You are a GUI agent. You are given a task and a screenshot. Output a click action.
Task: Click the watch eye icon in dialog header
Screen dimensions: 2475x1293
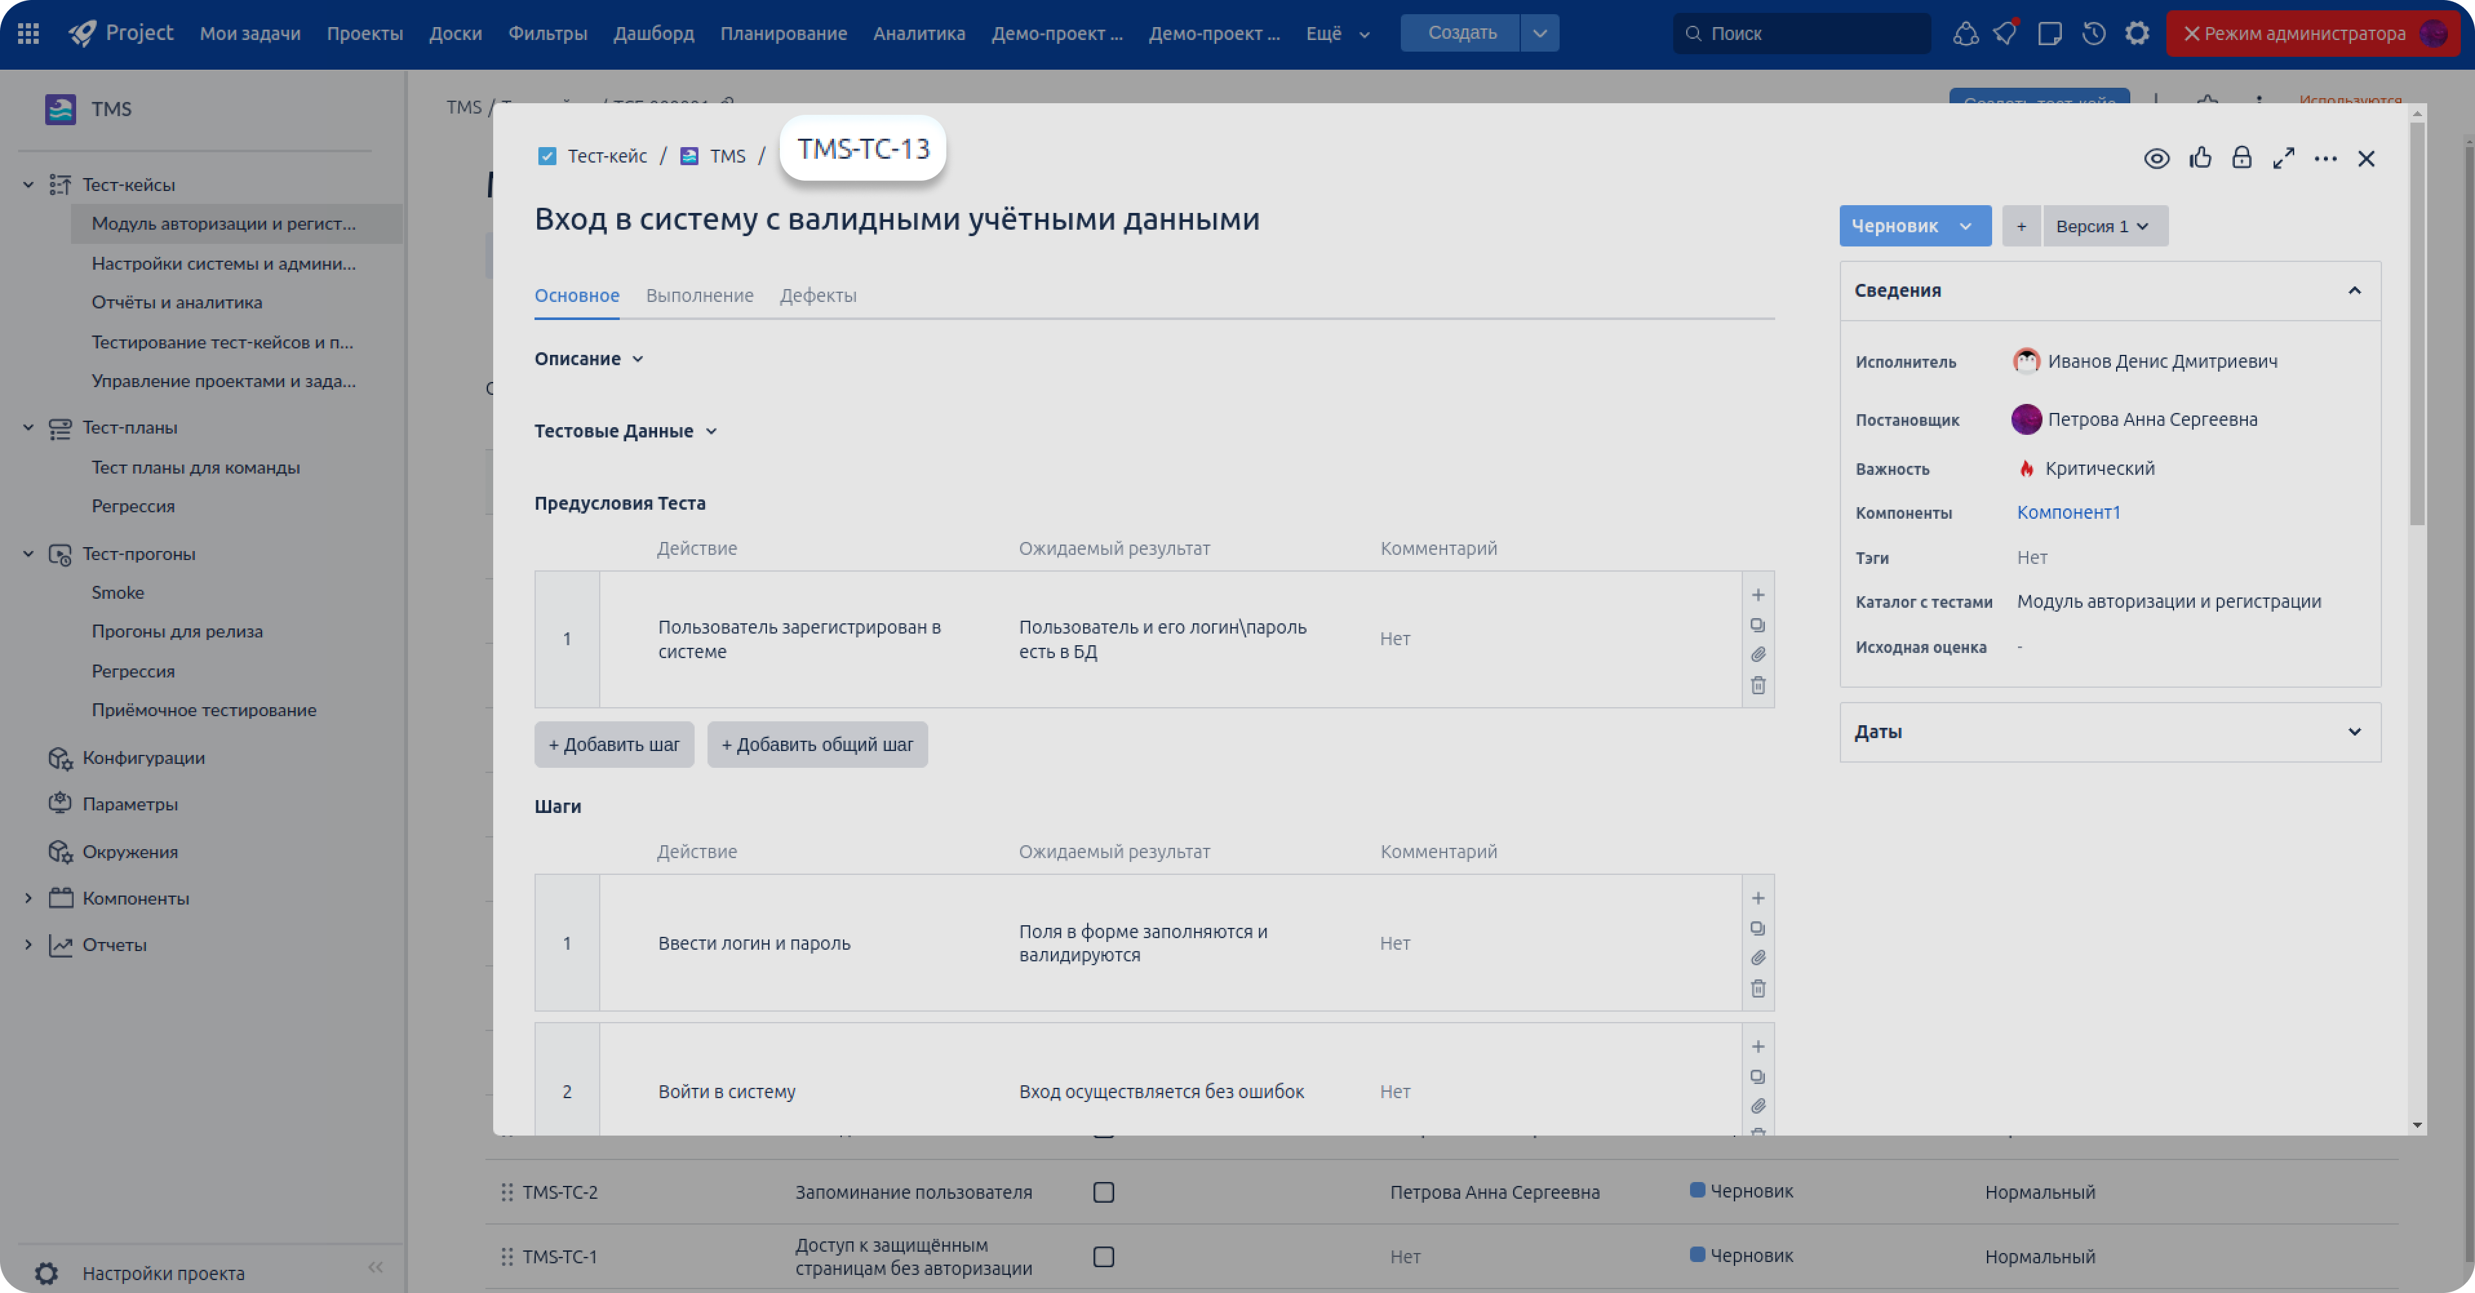point(2156,159)
